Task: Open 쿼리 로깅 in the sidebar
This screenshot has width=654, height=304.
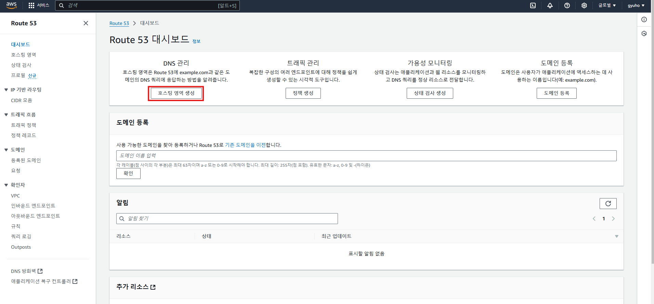Action: pyautogui.click(x=21, y=236)
